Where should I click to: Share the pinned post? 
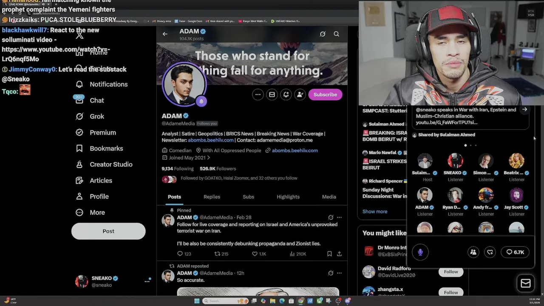click(339, 254)
